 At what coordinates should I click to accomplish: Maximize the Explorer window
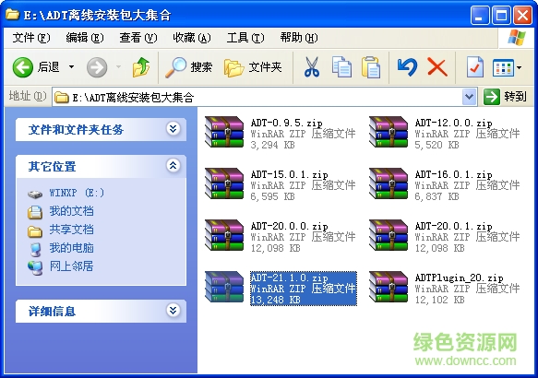(x=501, y=15)
